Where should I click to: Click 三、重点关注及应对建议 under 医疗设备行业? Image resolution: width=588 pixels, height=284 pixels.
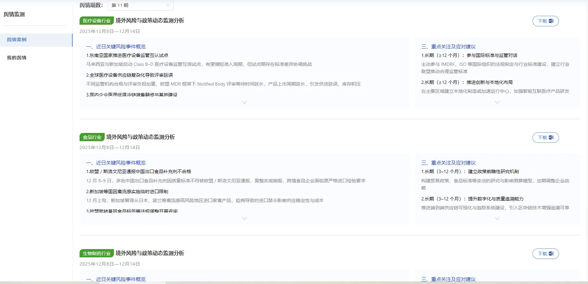448,47
